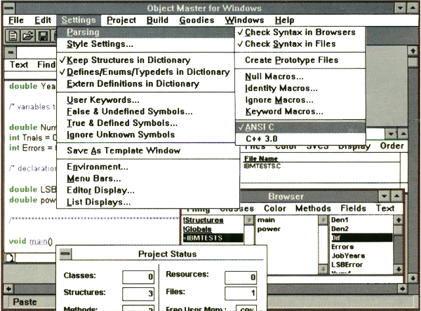Click the Save diskette toolbar icon
The width and height of the screenshot is (421, 311).
point(42,35)
